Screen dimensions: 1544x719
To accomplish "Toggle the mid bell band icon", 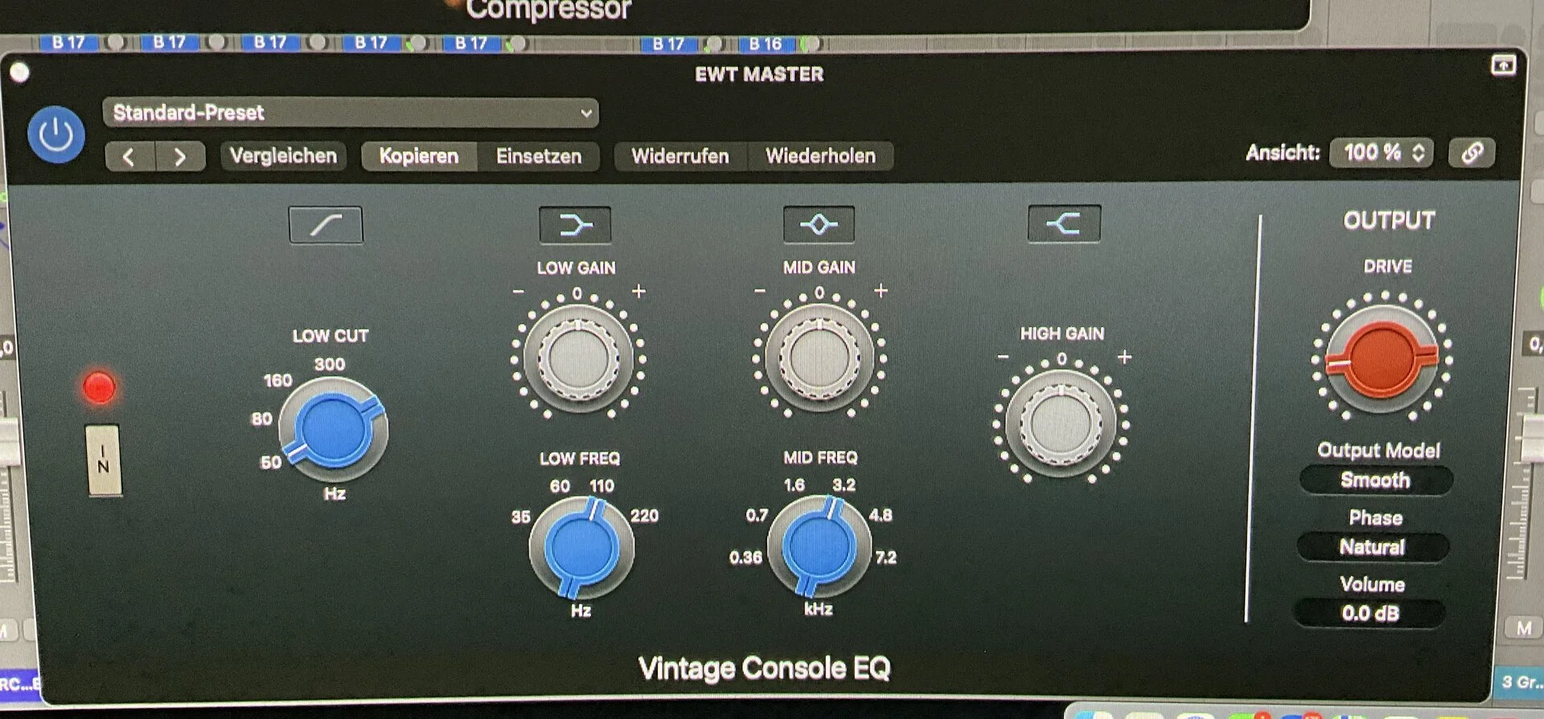I will (819, 224).
